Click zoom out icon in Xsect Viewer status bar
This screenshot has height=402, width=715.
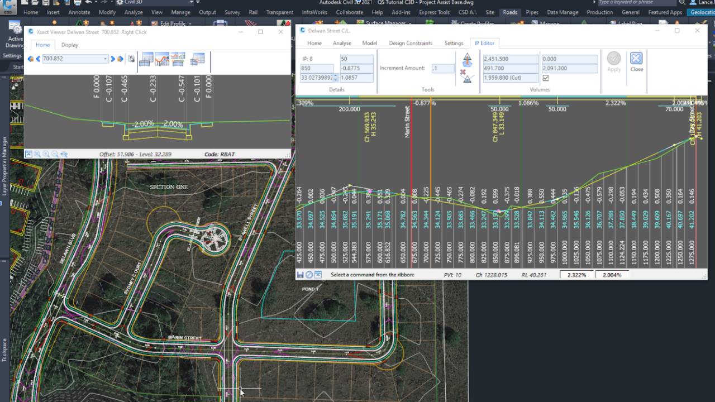pyautogui.click(x=55, y=154)
